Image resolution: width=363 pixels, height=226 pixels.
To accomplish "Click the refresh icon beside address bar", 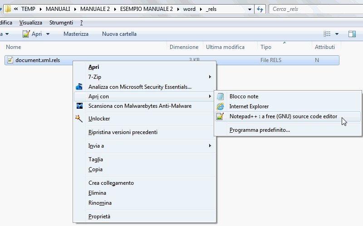I will [260, 9].
